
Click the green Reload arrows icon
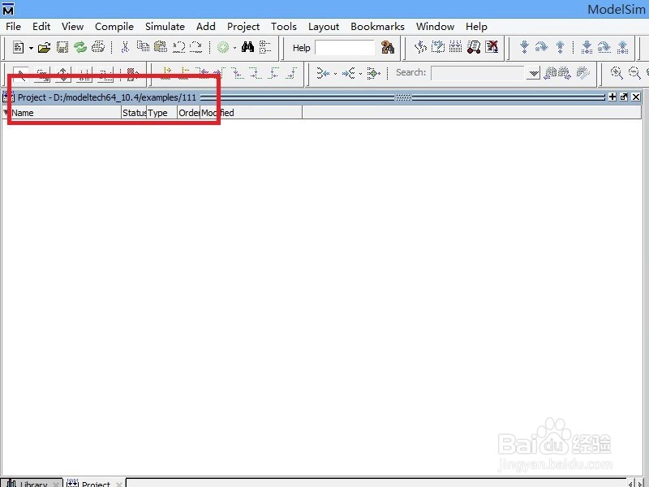pos(80,47)
